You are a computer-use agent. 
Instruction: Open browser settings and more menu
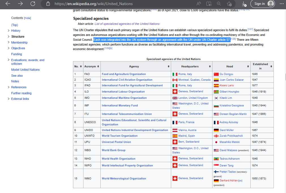click(x=282, y=4)
